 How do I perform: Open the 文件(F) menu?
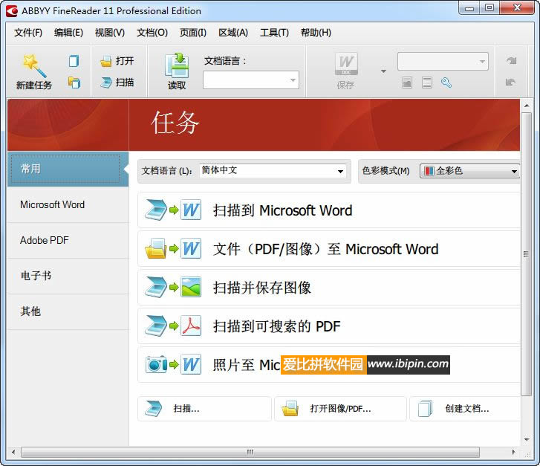click(28, 33)
